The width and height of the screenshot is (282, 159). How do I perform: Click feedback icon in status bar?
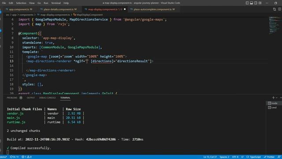pyautogui.click(x=279, y=157)
